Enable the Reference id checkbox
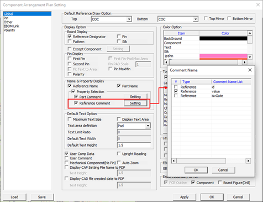The height and width of the screenshot is (202, 263). pyautogui.click(x=176, y=87)
